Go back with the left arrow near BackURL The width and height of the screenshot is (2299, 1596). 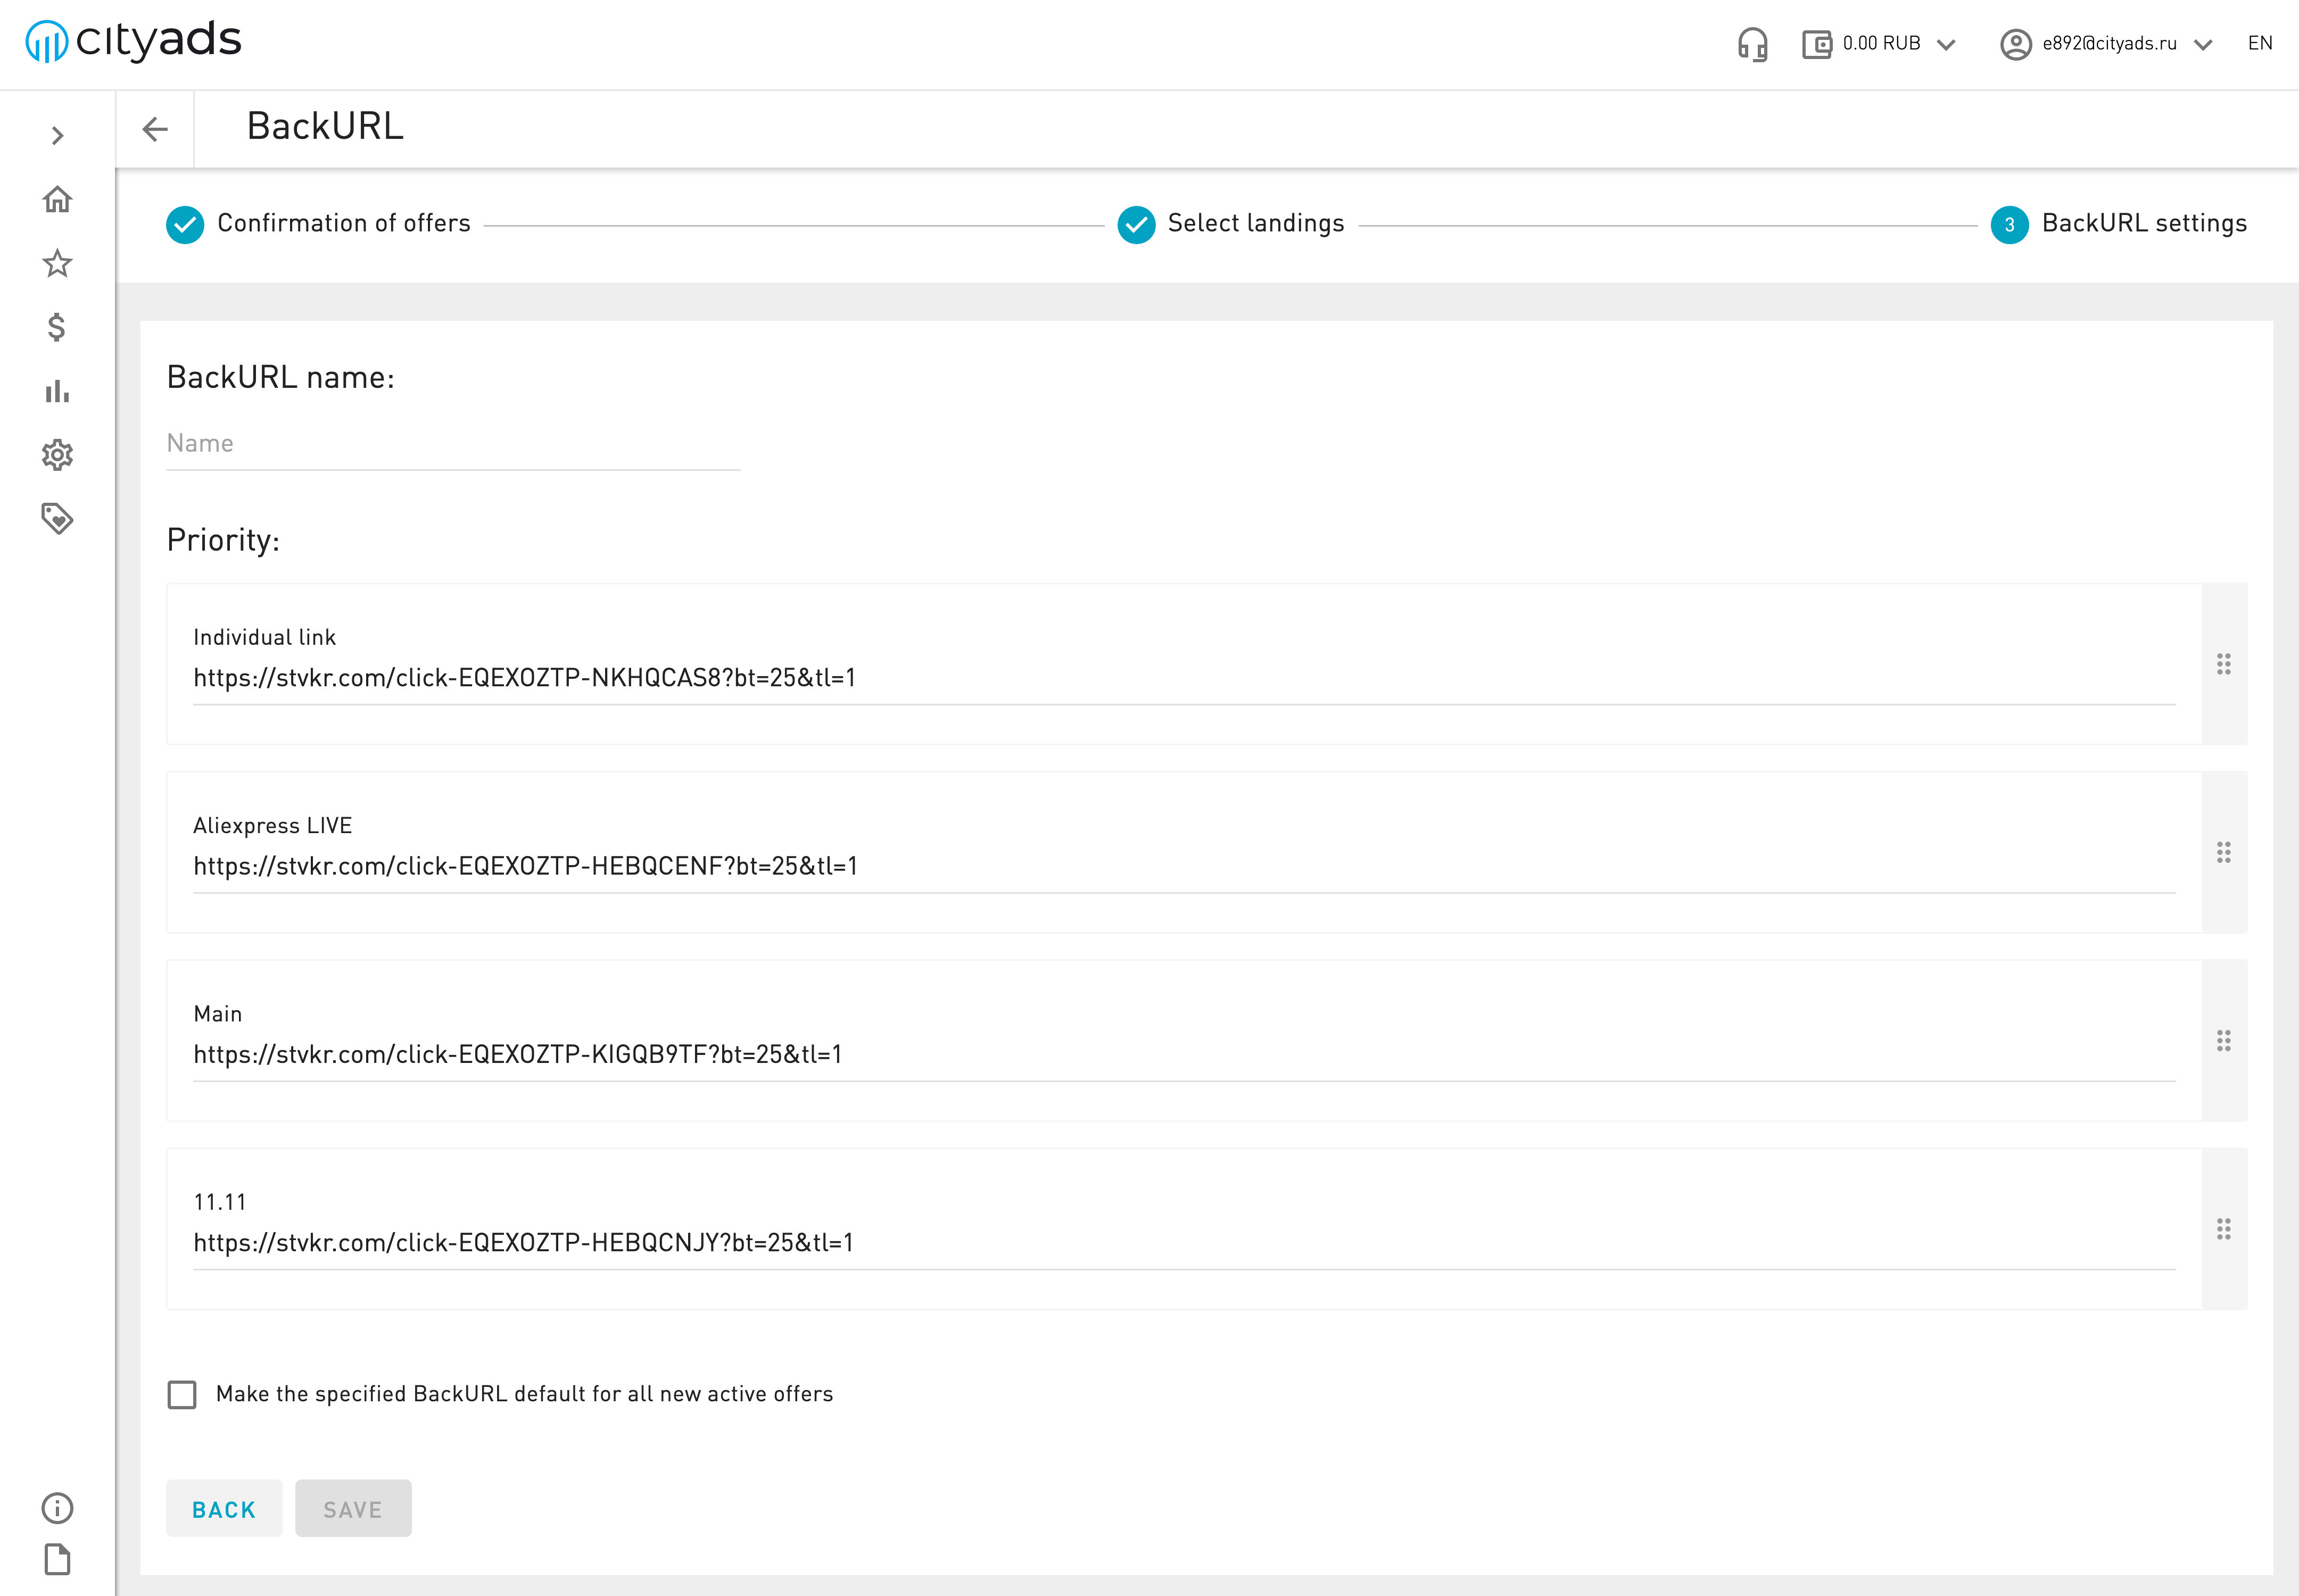155,129
